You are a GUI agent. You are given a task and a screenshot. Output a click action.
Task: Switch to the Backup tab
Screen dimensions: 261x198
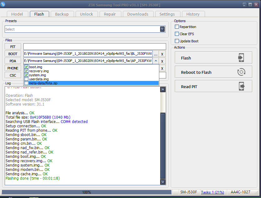62,14
